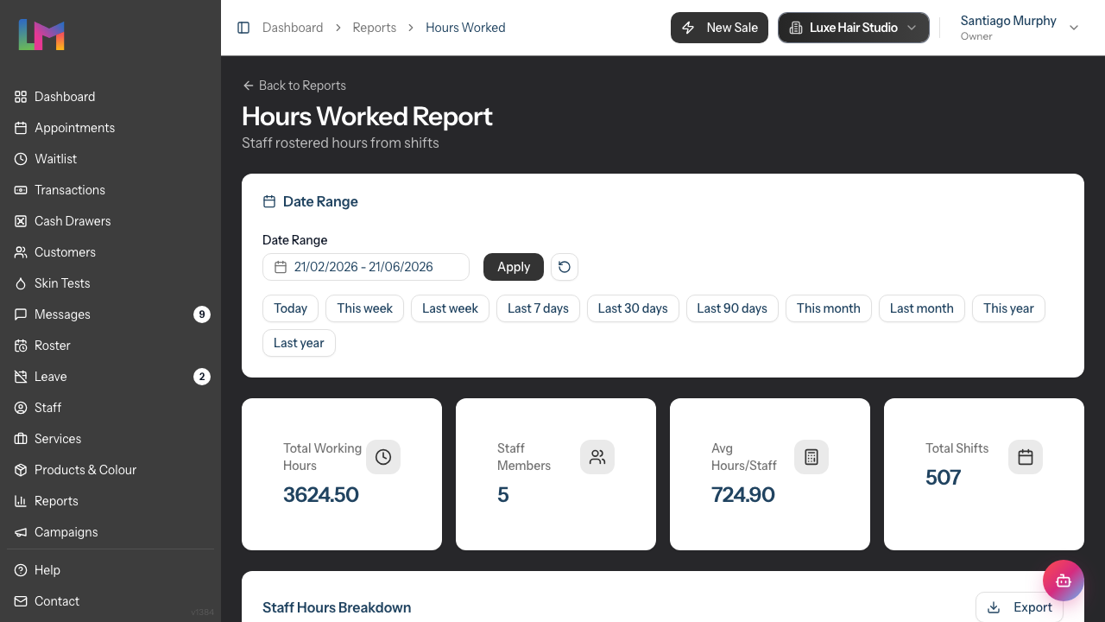Screen dimensions: 1105x622
Task: Click the 3624.50 total hours value
Action: [x=321, y=495]
